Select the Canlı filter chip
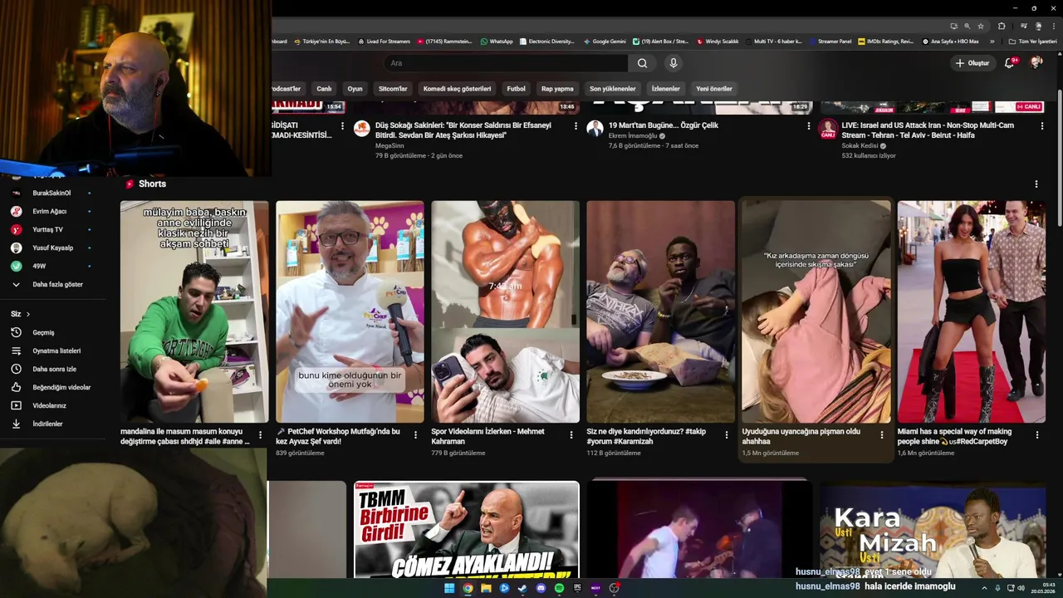 (x=324, y=89)
